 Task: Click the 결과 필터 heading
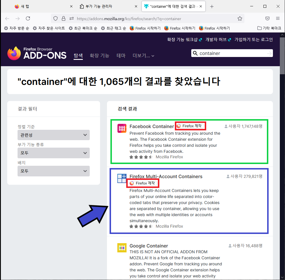[27, 109]
